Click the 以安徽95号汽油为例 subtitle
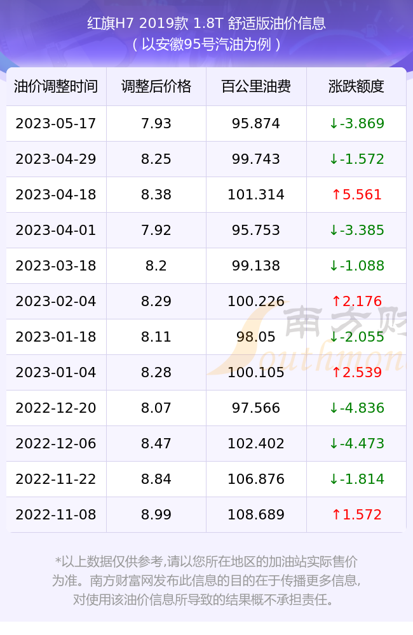 coord(207,44)
